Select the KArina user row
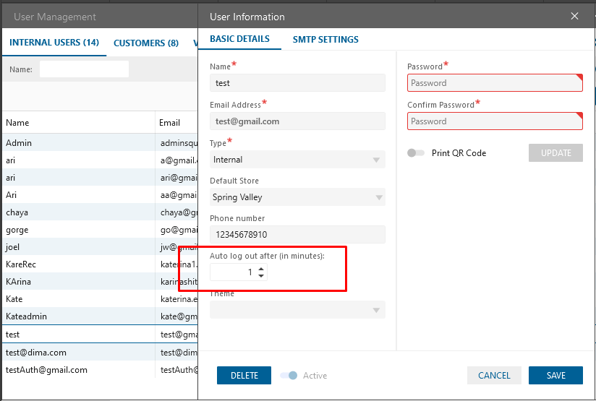 tap(100, 281)
